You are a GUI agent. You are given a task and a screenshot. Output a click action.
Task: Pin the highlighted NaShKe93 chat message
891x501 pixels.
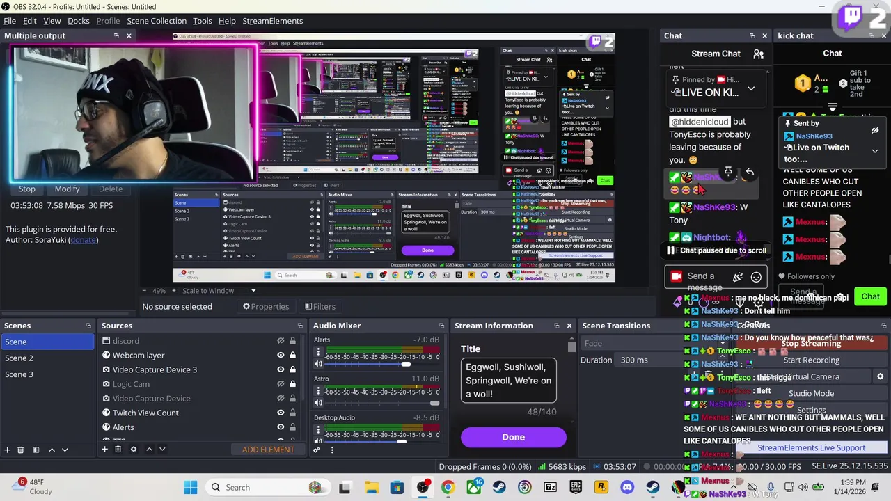(x=728, y=172)
